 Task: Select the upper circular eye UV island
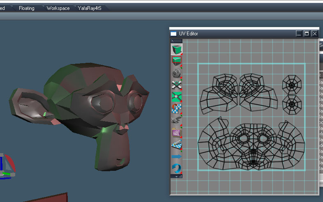point(292,85)
